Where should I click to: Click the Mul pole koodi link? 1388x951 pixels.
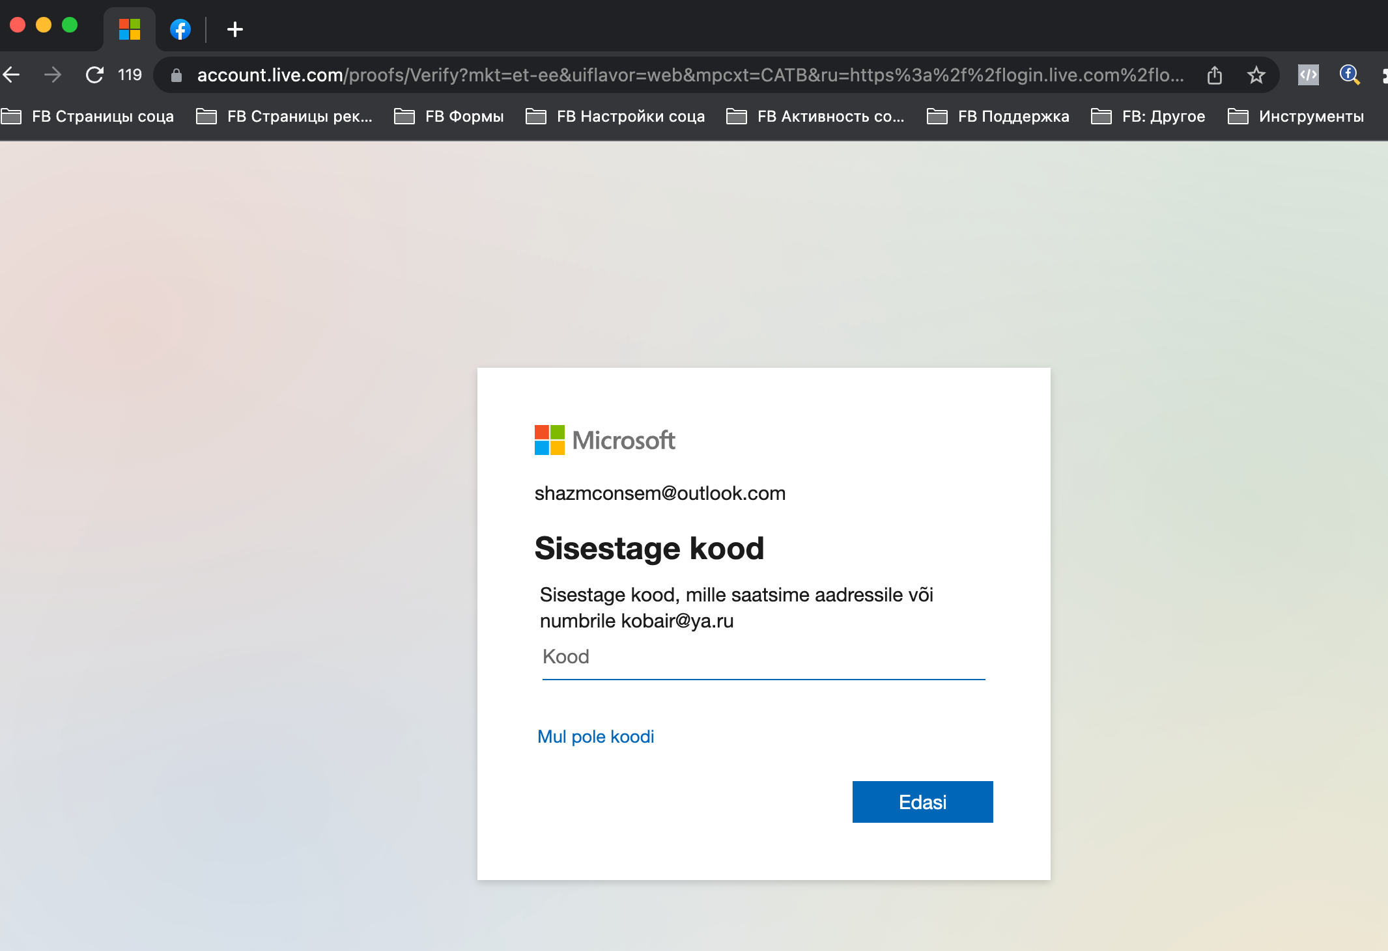tap(595, 736)
